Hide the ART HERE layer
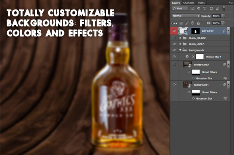 tap(174, 31)
